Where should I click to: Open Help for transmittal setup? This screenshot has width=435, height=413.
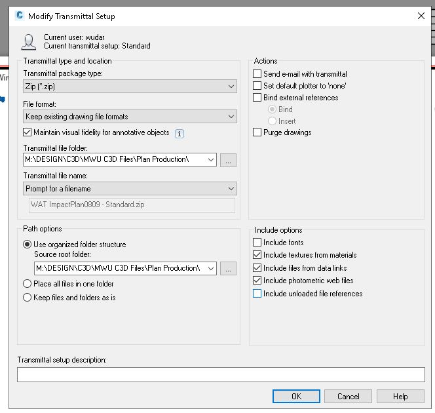click(x=400, y=396)
